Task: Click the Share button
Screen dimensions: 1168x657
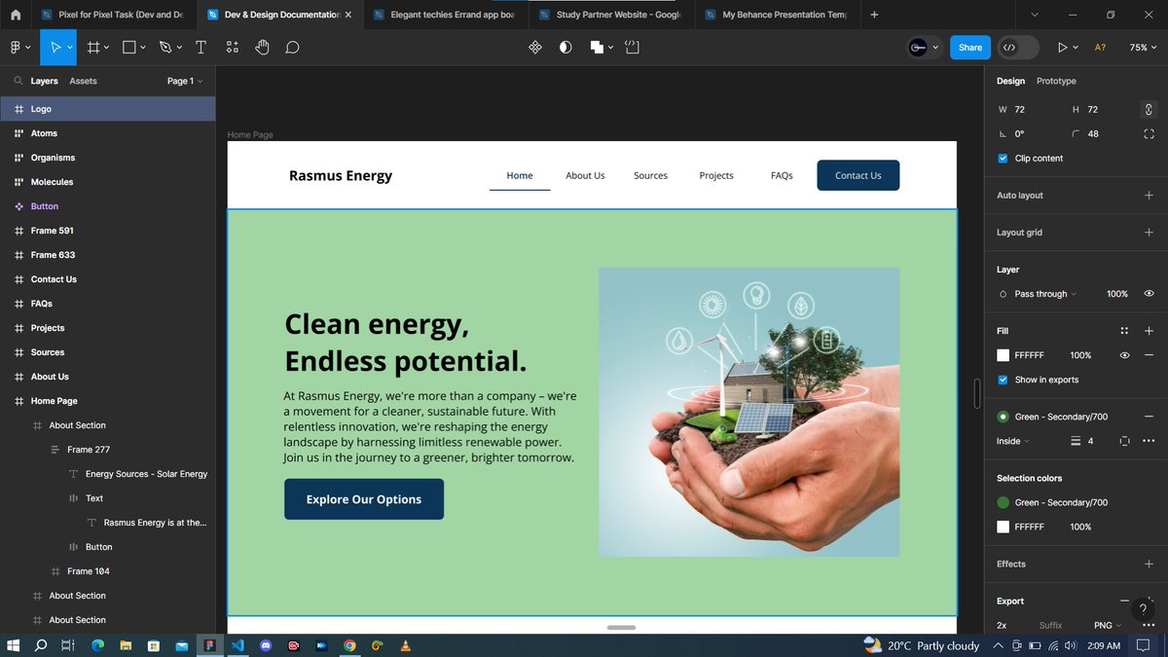Action: (969, 47)
